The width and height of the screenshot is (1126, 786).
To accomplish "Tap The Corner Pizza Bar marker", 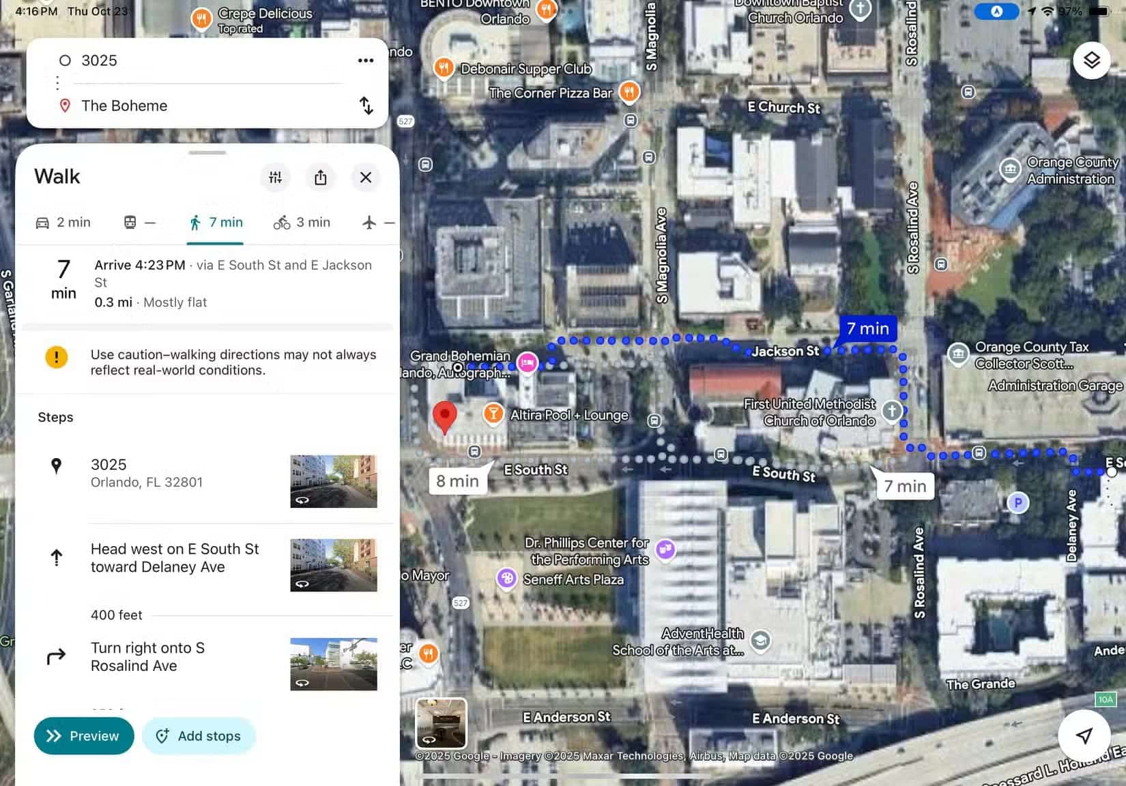I will point(628,93).
